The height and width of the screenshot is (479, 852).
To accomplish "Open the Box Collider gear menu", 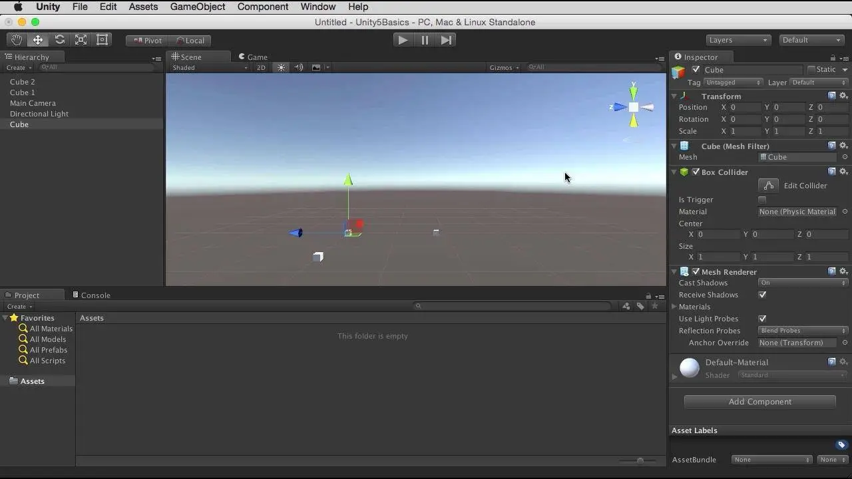I will pos(843,172).
